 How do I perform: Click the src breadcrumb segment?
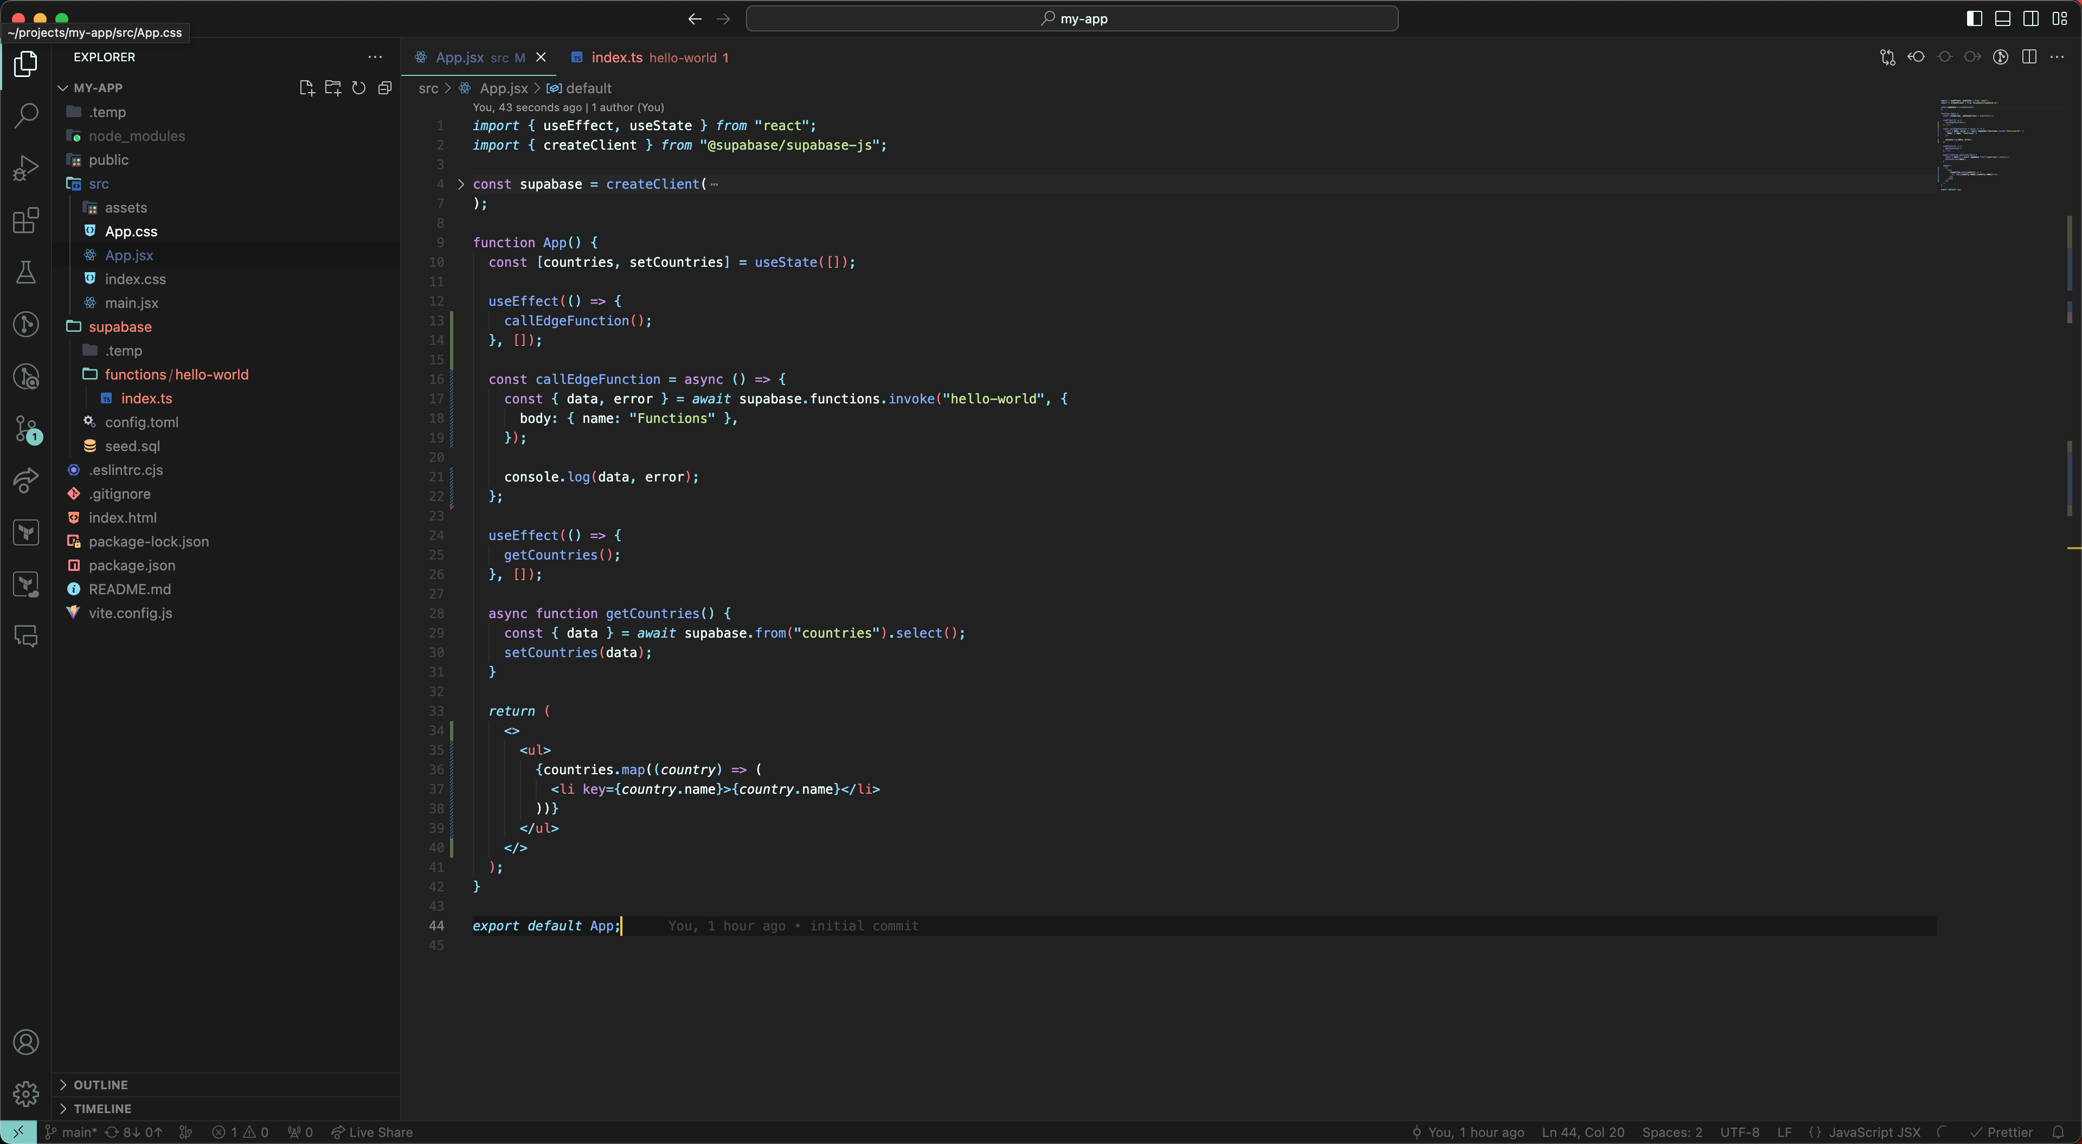click(428, 88)
